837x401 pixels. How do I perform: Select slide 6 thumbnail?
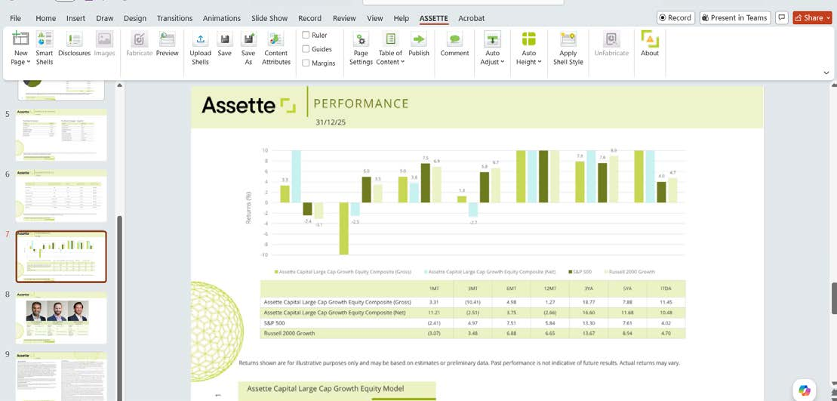[61, 196]
